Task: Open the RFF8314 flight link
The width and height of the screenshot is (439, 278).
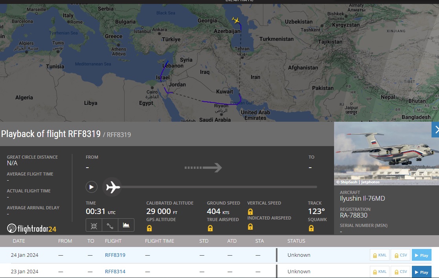Action: coord(115,272)
